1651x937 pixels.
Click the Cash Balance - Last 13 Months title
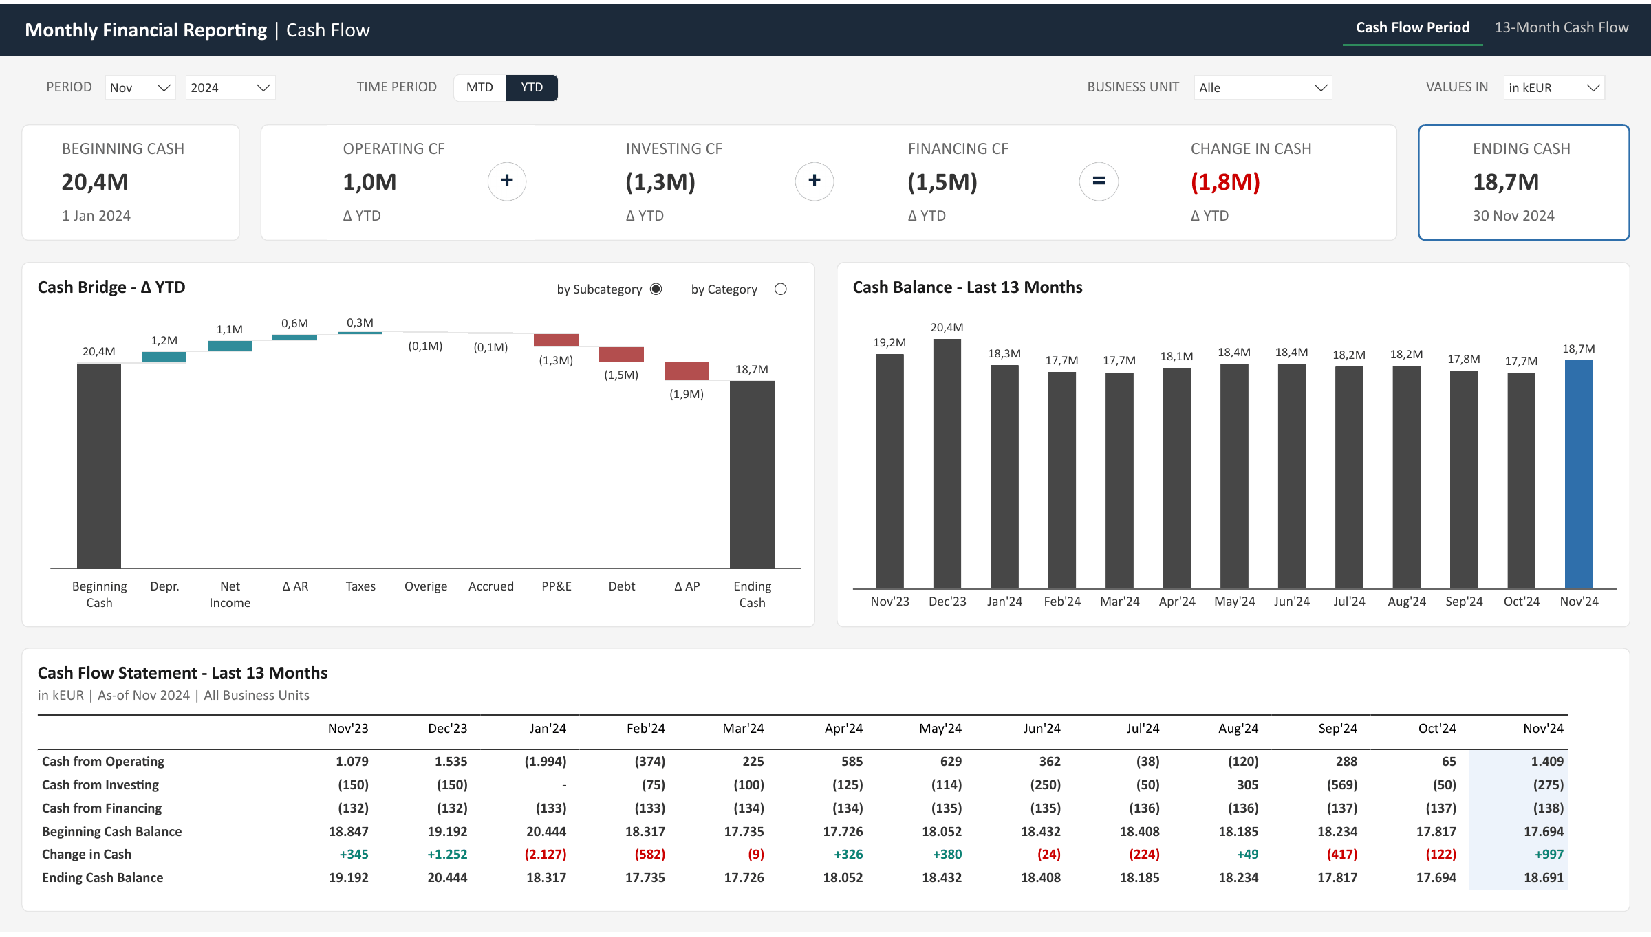pos(967,287)
